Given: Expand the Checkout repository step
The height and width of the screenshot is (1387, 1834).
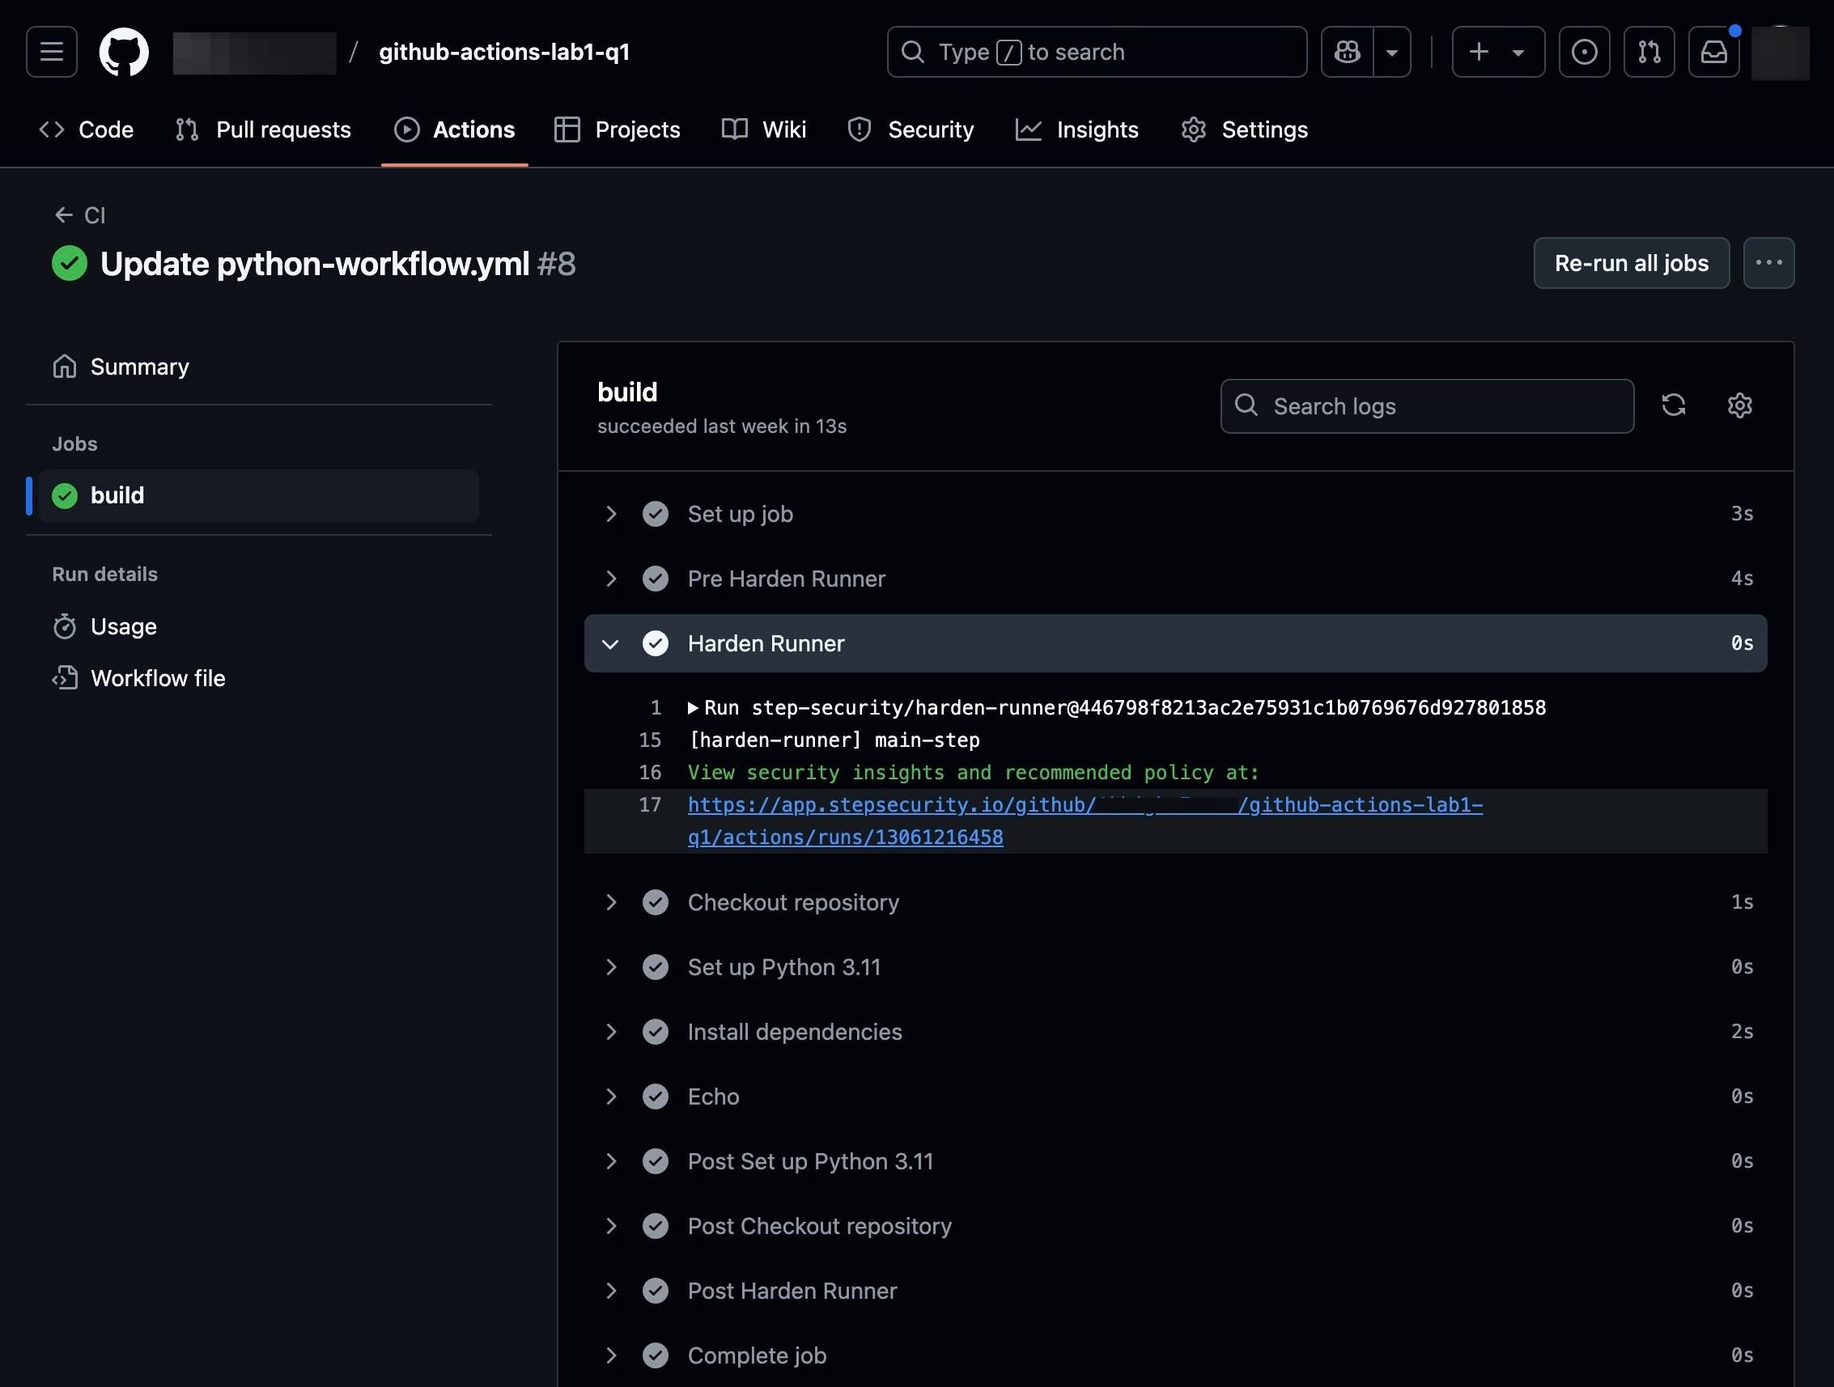Looking at the screenshot, I should [x=1175, y=902].
